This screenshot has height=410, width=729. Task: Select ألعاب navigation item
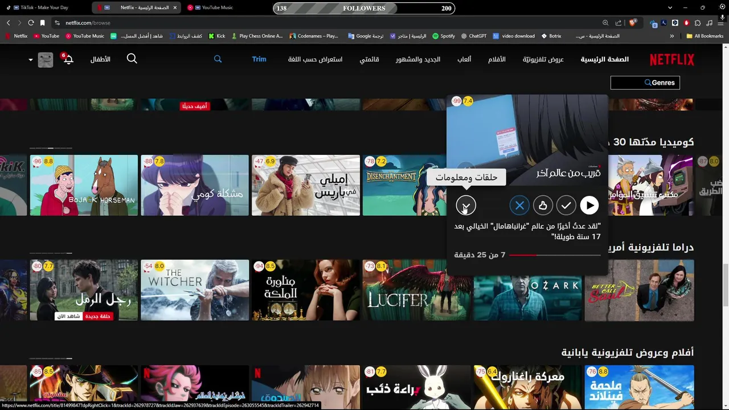[x=464, y=59]
